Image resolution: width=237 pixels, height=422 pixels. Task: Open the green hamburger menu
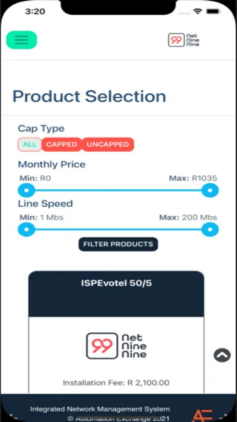[22, 40]
